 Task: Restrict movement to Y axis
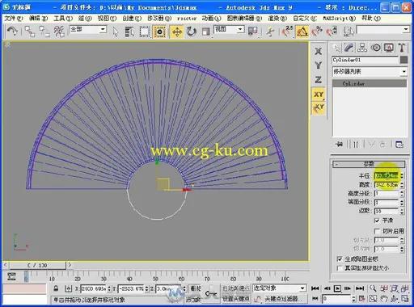click(x=319, y=65)
